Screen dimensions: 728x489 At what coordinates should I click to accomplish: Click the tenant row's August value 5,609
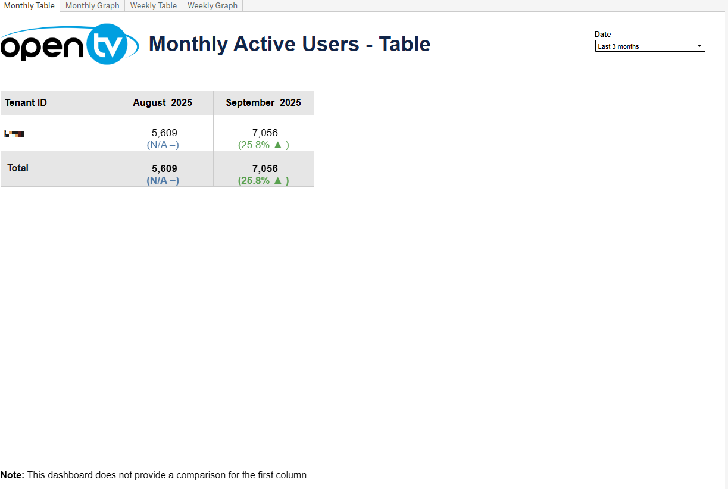tap(164, 133)
